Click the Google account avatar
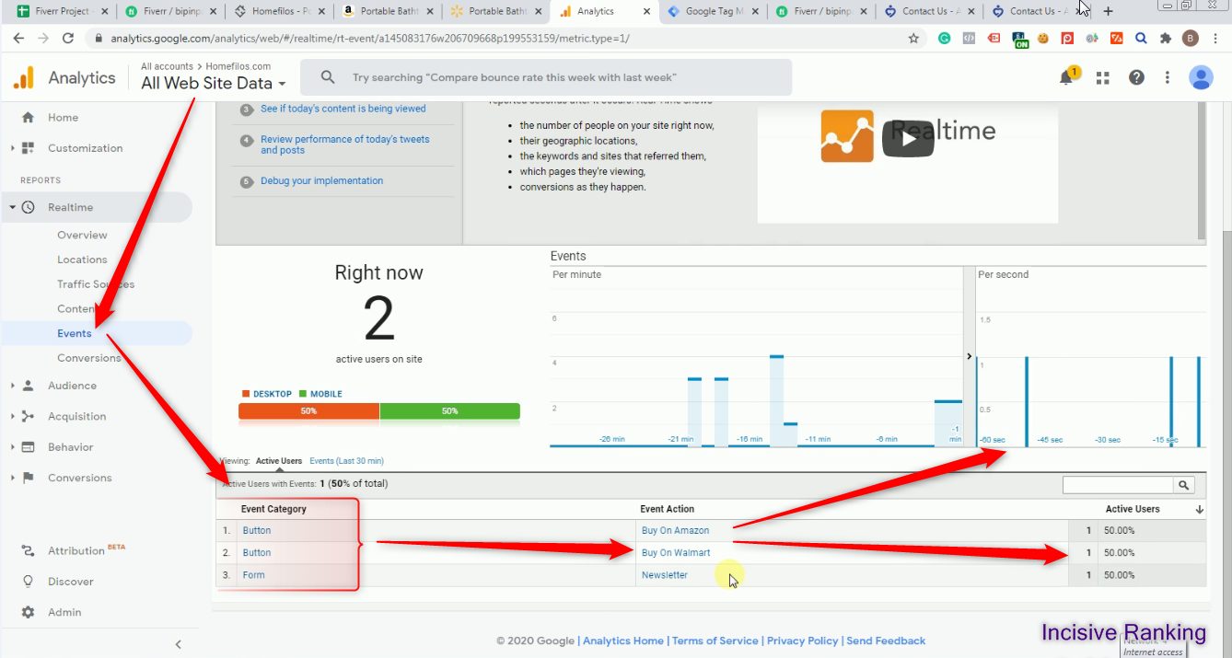1232x658 pixels. coord(1201,78)
